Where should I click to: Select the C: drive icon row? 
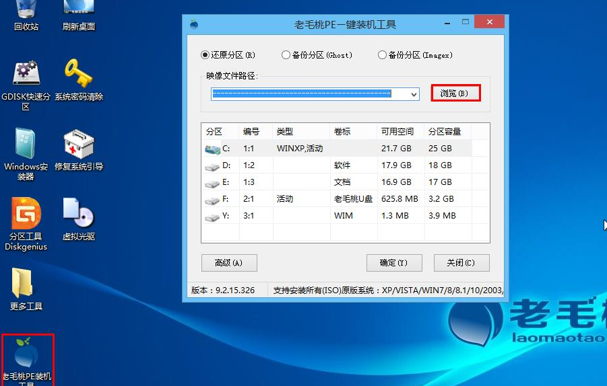tap(337, 149)
